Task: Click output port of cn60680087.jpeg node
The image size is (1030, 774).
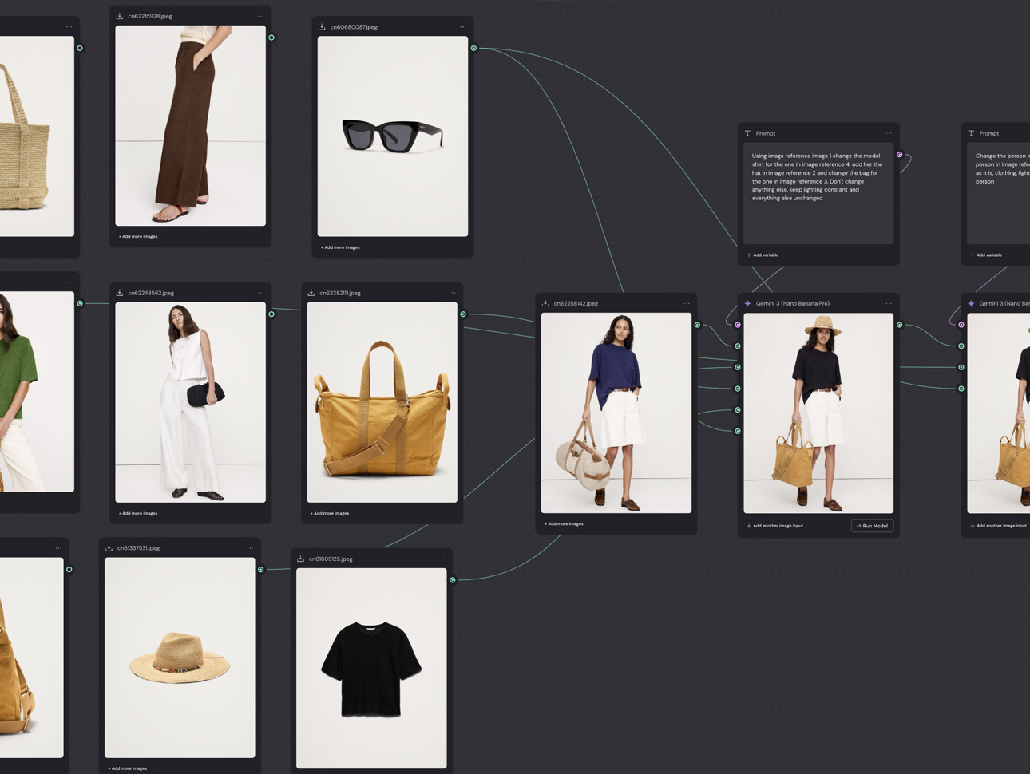Action: pos(473,48)
